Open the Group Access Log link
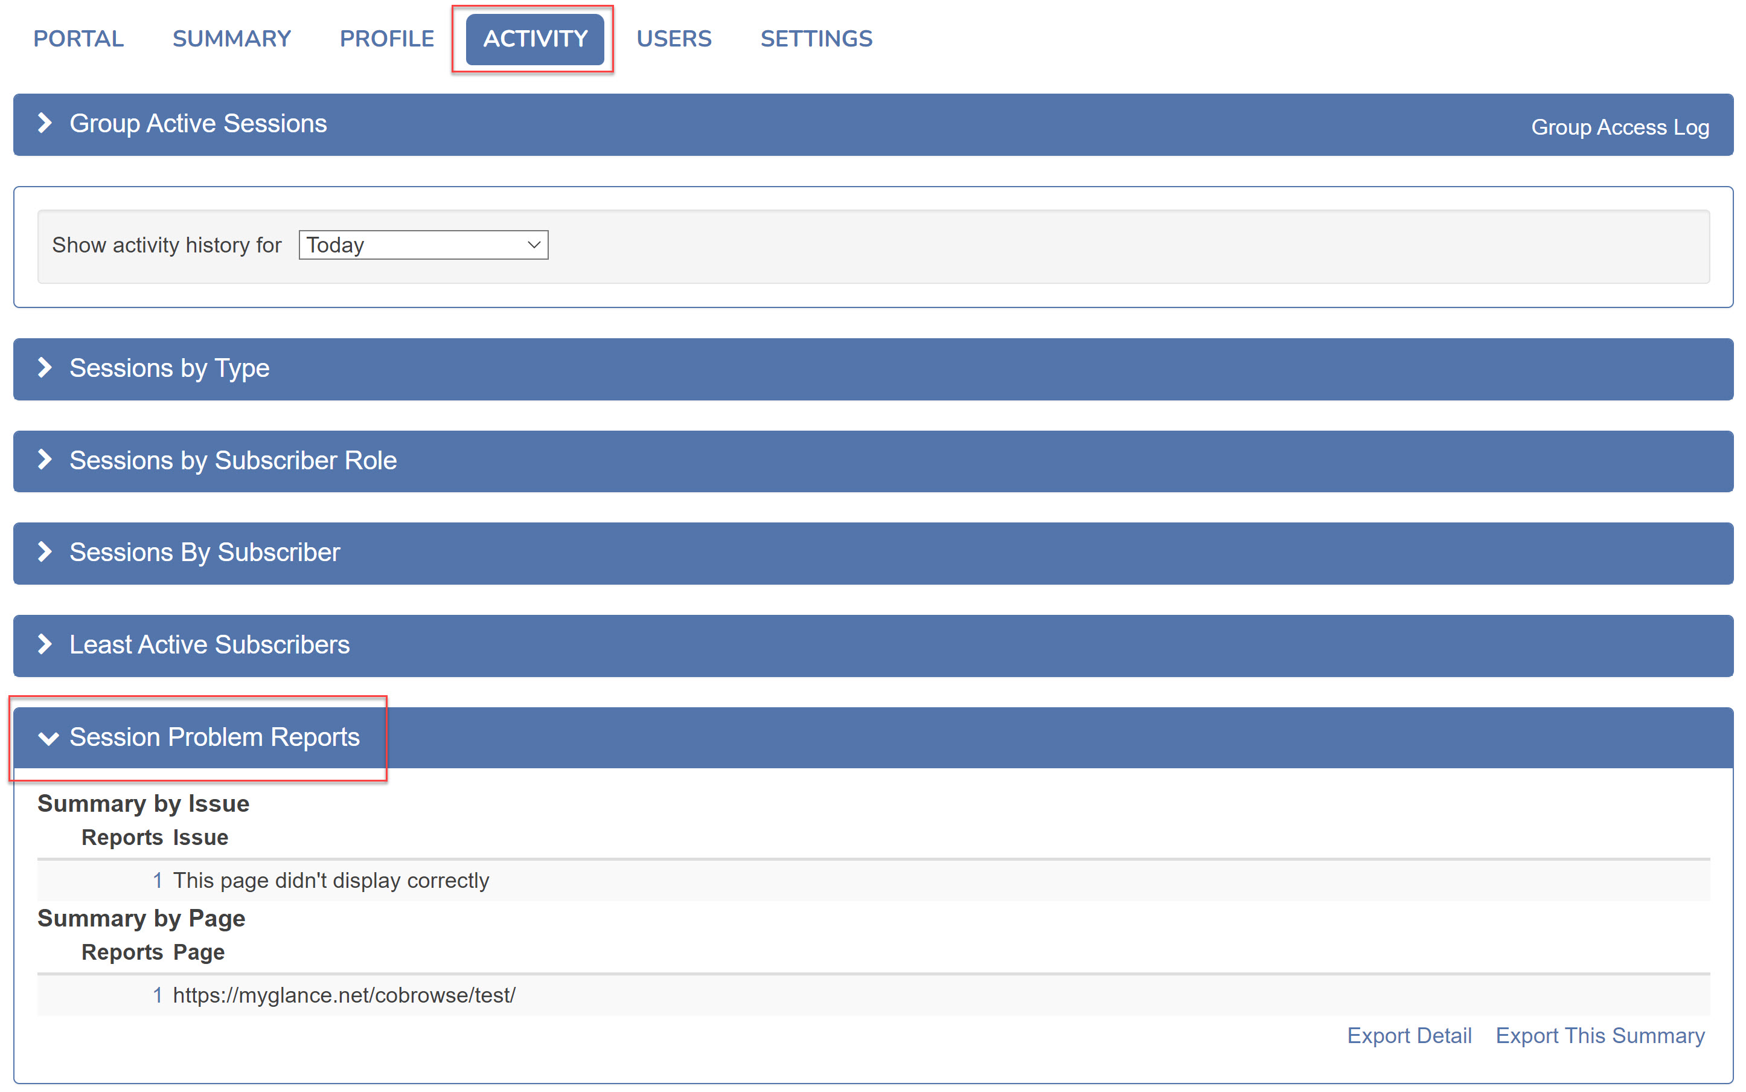The image size is (1746, 1092). (1619, 127)
